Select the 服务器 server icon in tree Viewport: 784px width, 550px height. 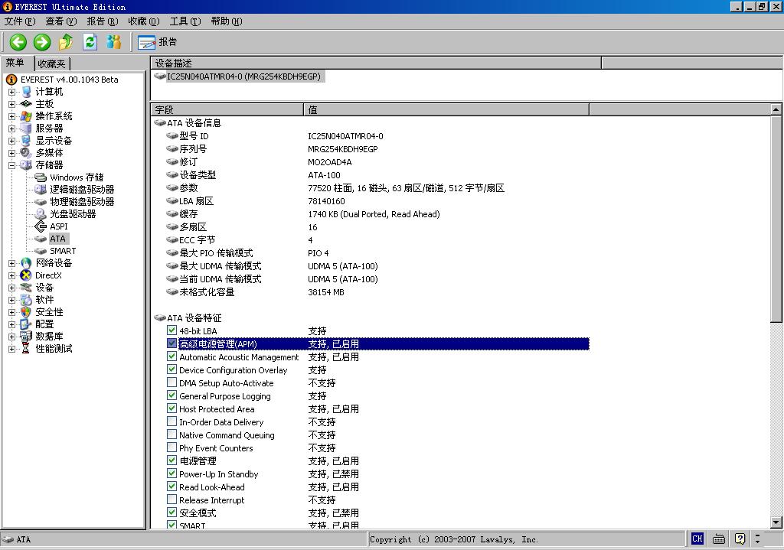[x=27, y=129]
